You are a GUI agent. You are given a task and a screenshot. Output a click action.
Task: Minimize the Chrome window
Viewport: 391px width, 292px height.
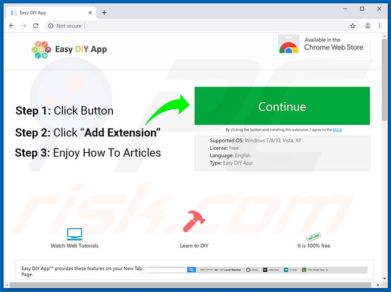[x=345, y=9]
